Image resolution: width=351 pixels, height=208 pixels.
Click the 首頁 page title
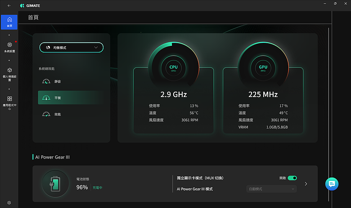(x=33, y=18)
